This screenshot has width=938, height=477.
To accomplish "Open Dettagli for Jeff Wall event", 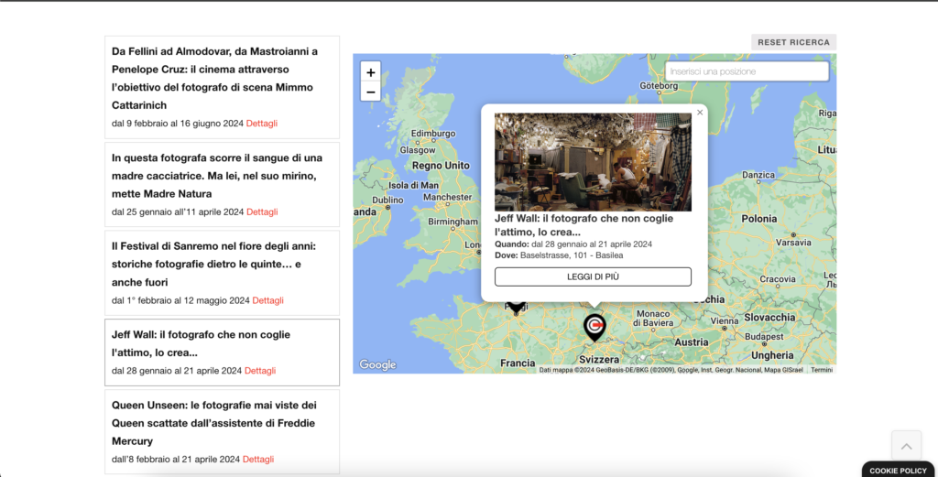I will 260,371.
